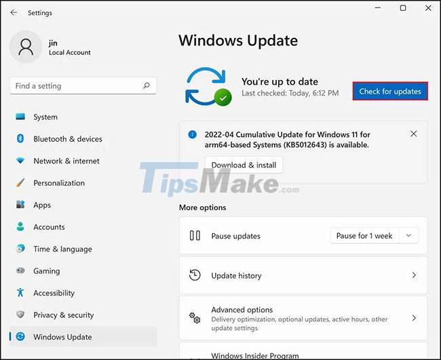Image resolution: width=441 pixels, height=360 pixels.
Task: Click Download & install button
Action: click(244, 165)
